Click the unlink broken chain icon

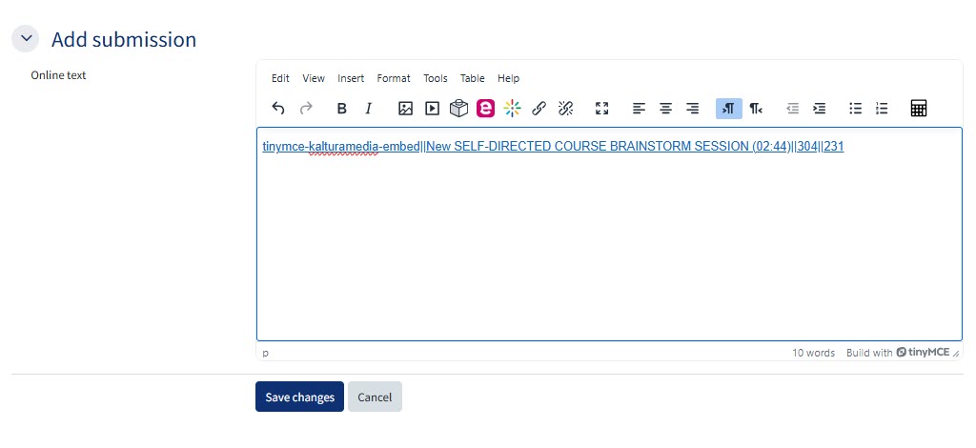pyautogui.click(x=565, y=109)
